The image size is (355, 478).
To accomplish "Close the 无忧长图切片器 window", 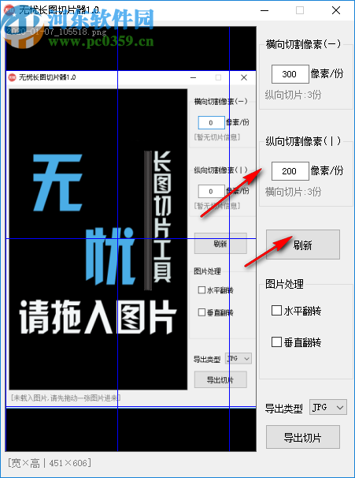I will click(336, 10).
